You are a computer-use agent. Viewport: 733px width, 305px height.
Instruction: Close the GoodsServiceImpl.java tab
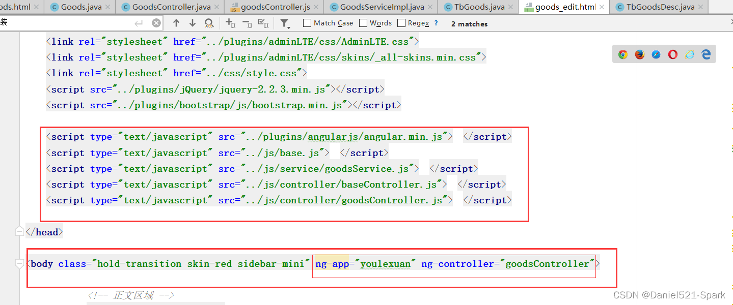pos(431,7)
